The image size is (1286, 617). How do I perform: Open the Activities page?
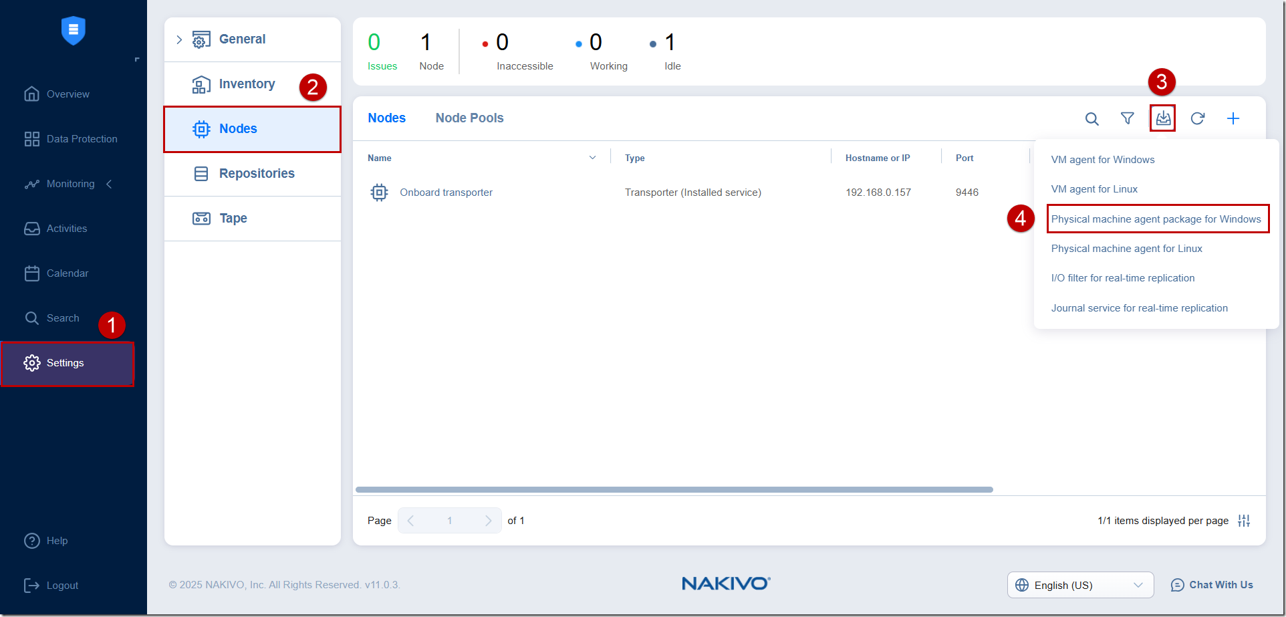[x=56, y=229]
